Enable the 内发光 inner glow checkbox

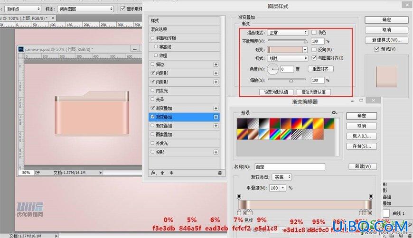[x=152, y=91]
